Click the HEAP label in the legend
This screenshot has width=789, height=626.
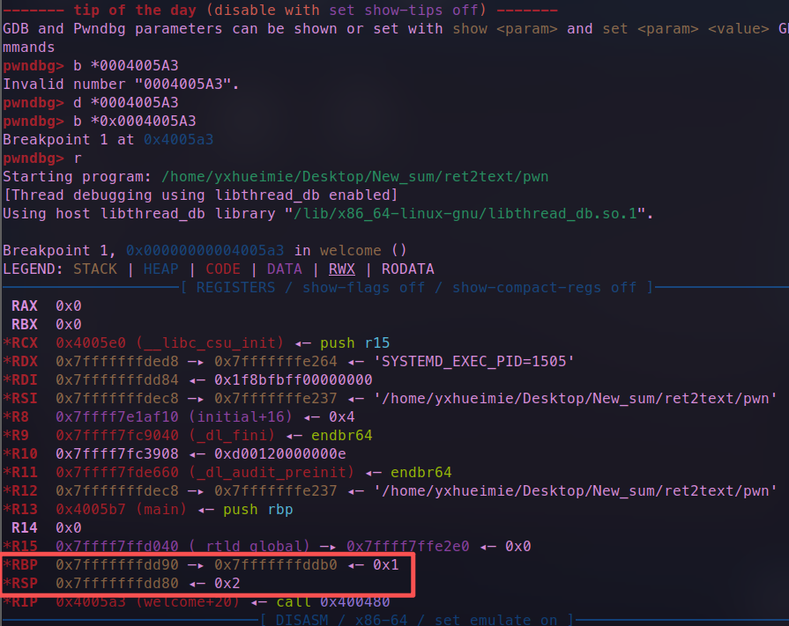point(160,269)
